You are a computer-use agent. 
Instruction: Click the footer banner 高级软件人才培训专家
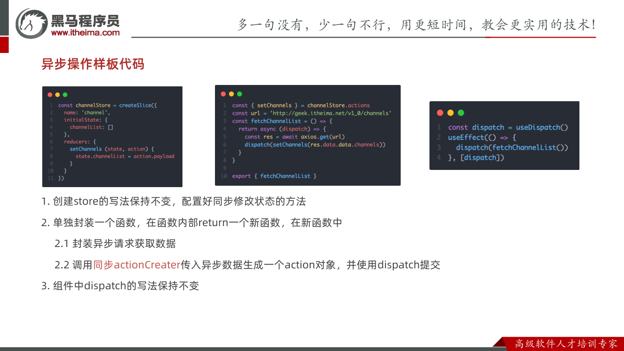(567, 344)
